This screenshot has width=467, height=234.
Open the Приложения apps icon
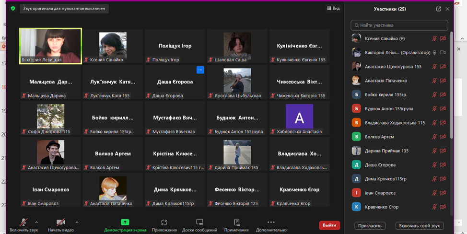pyautogui.click(x=164, y=222)
